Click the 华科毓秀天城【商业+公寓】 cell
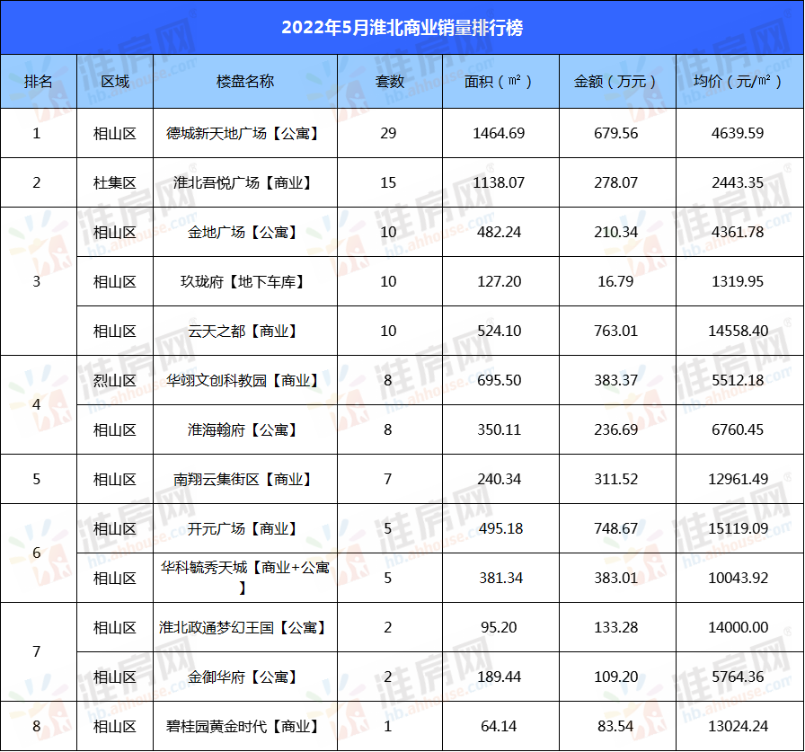 [244, 578]
